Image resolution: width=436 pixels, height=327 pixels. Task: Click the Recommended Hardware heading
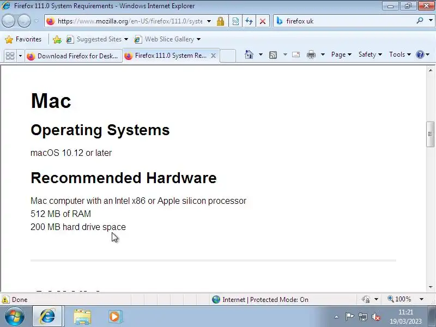click(124, 178)
